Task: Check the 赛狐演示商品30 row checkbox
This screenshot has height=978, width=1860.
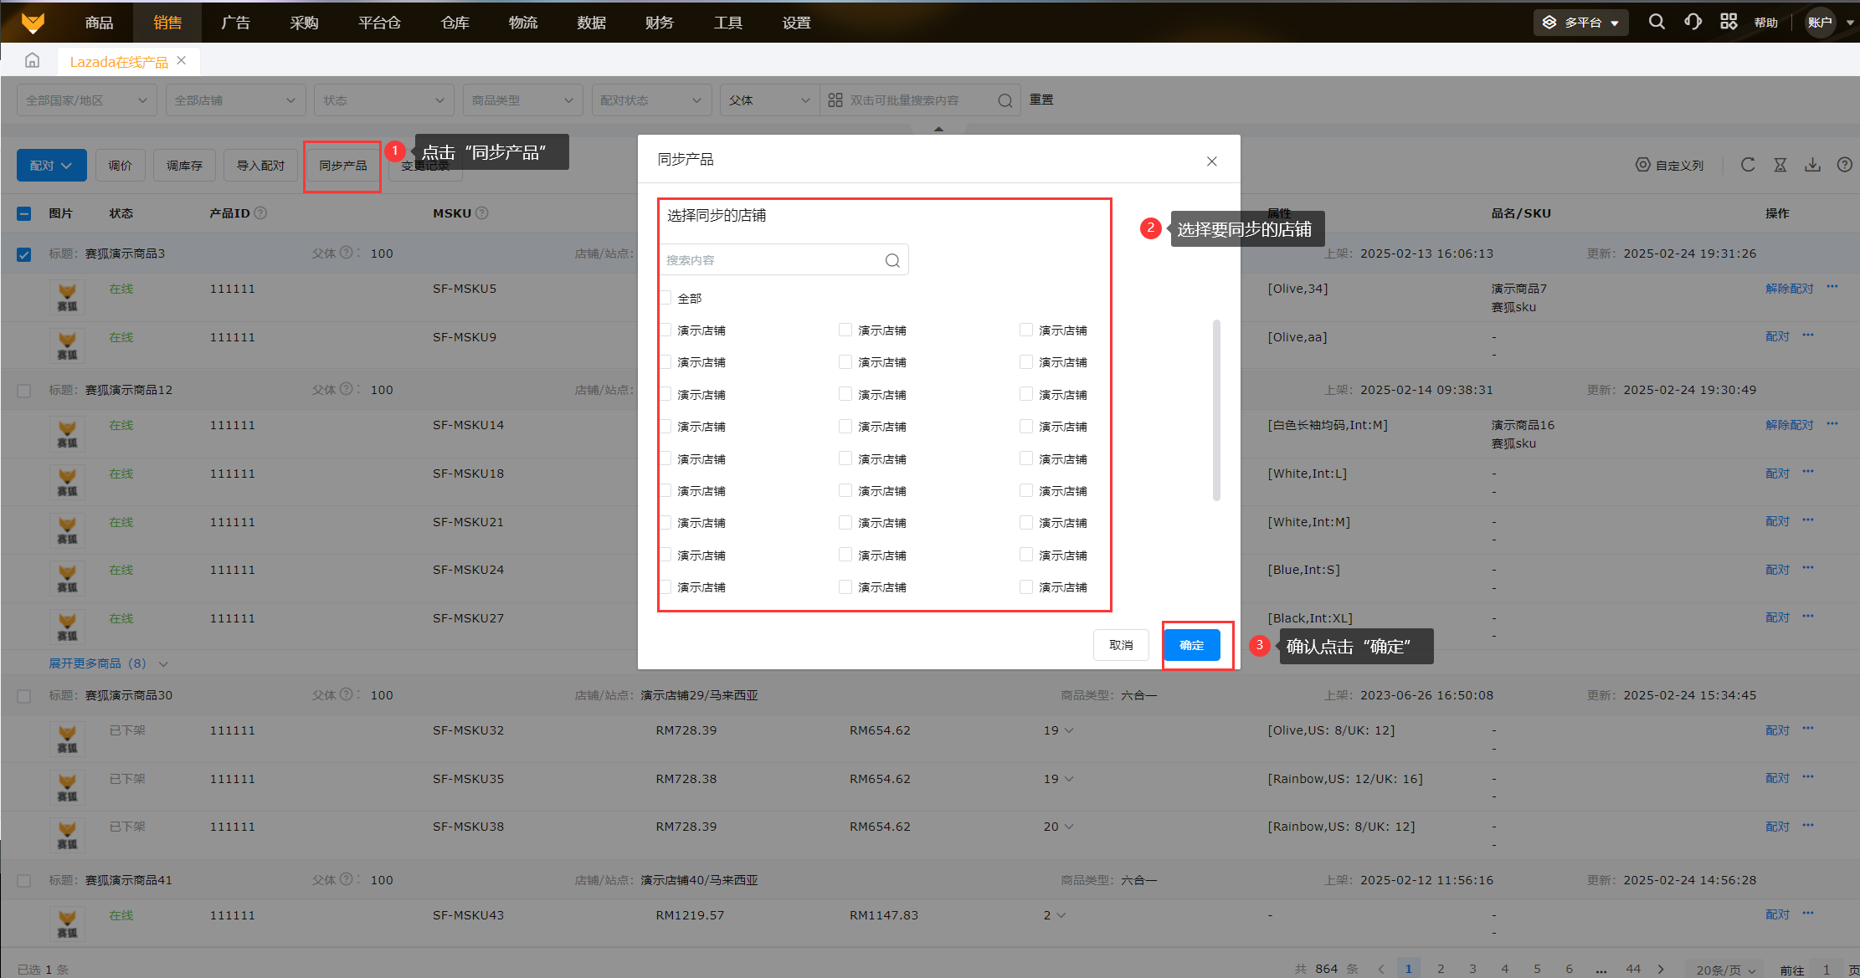Action: [x=24, y=696]
